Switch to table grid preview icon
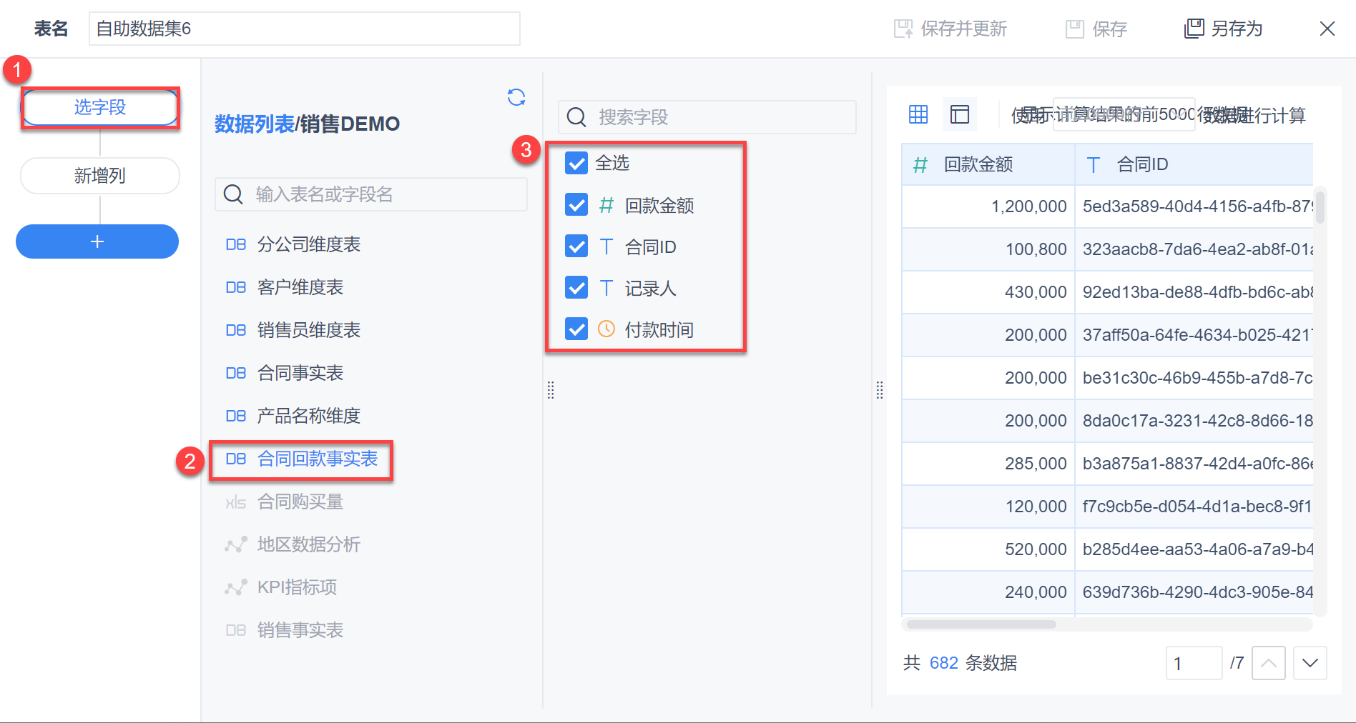Image resolution: width=1356 pixels, height=723 pixels. pos(918,114)
